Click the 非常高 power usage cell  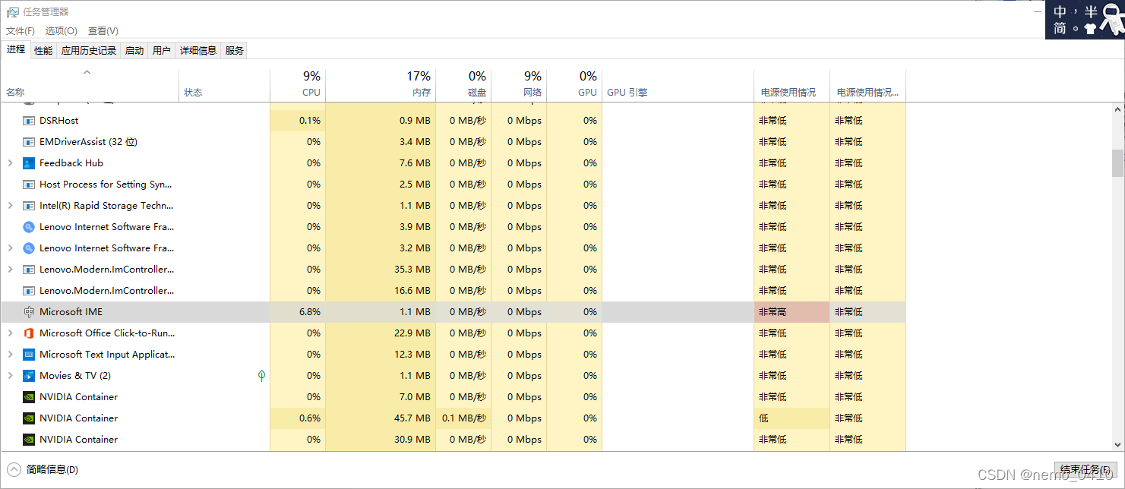pyautogui.click(x=792, y=312)
